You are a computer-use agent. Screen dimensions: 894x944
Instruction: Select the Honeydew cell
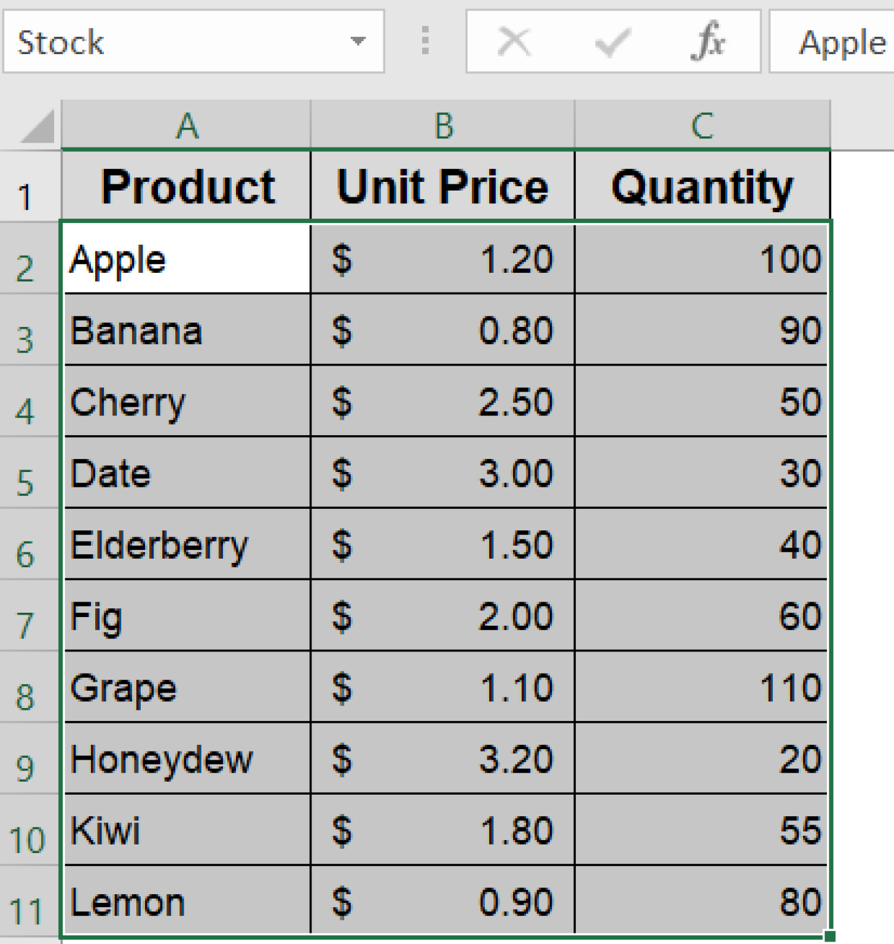coord(186,758)
